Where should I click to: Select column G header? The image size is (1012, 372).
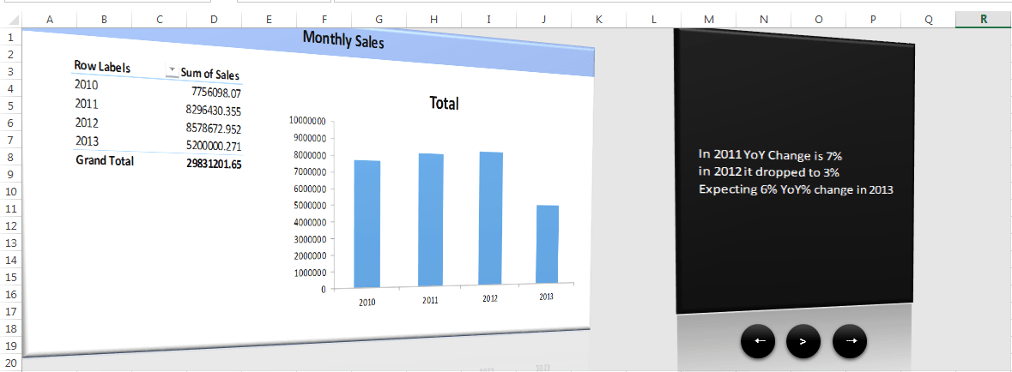(x=379, y=20)
